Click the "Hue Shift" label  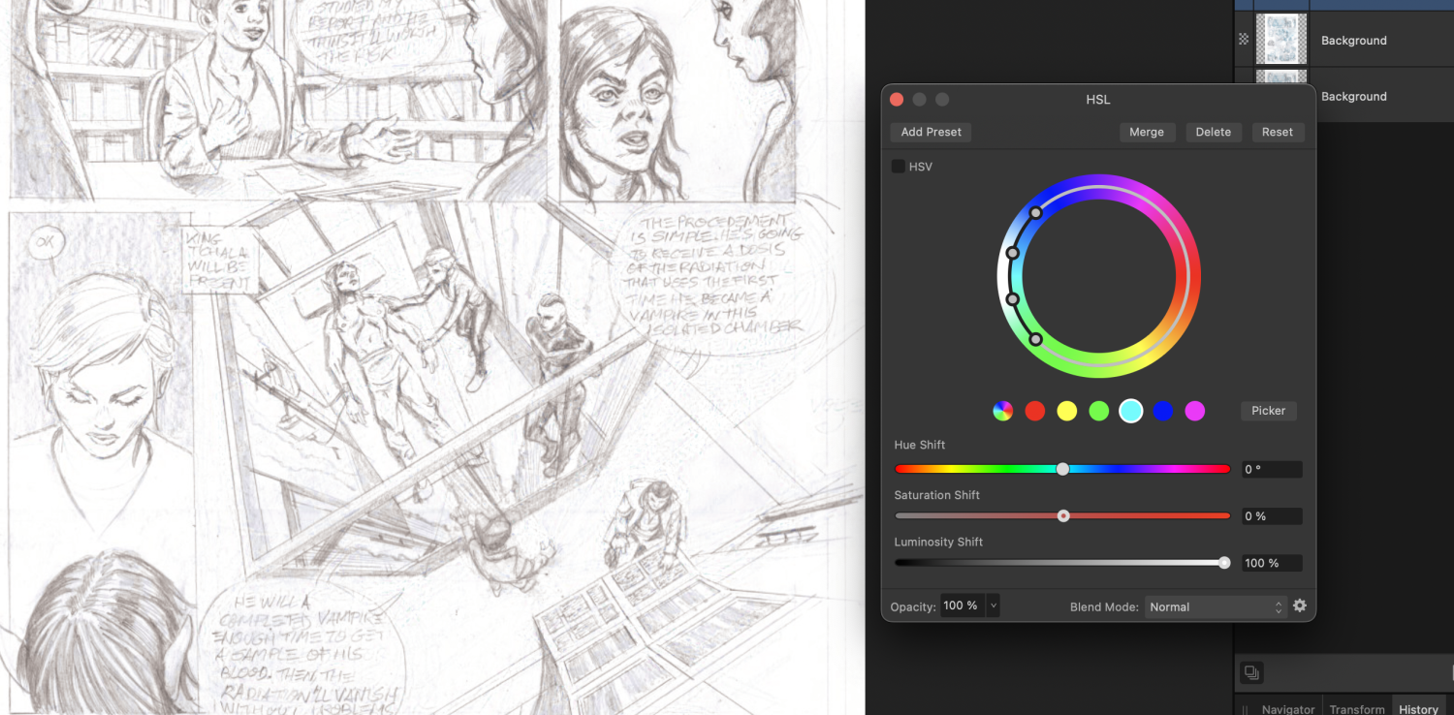pos(920,445)
